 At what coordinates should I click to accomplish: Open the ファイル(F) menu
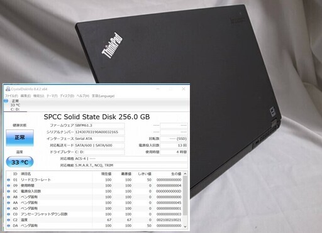[11, 96]
